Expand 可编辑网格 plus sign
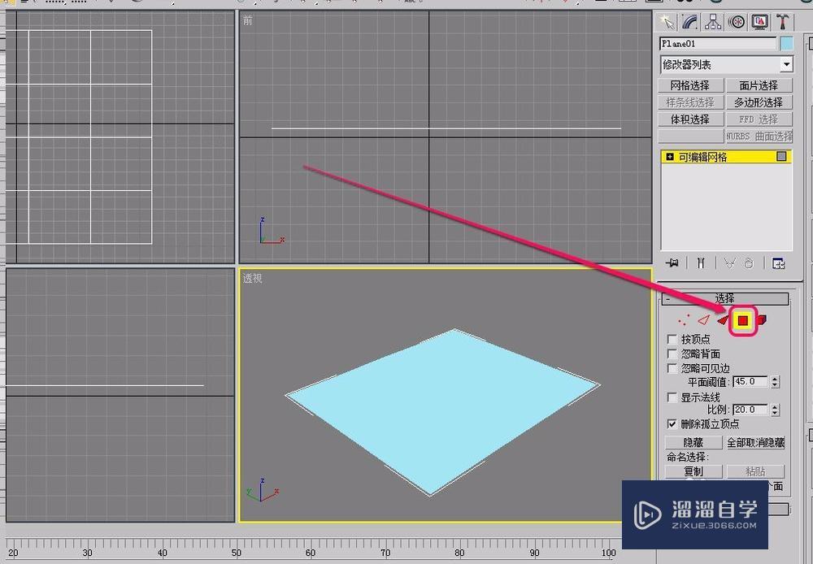This screenshot has height=564, width=813. click(670, 157)
